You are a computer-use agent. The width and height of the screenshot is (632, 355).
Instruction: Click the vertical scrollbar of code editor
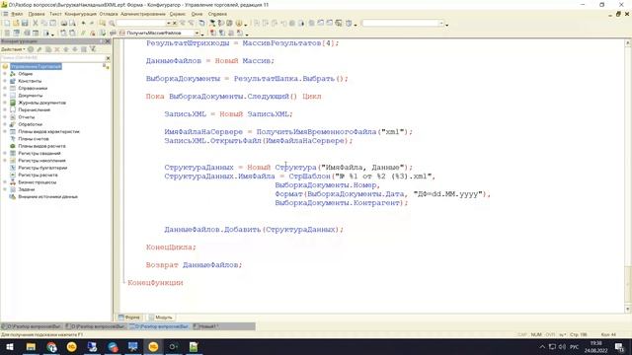pyautogui.click(x=628, y=176)
